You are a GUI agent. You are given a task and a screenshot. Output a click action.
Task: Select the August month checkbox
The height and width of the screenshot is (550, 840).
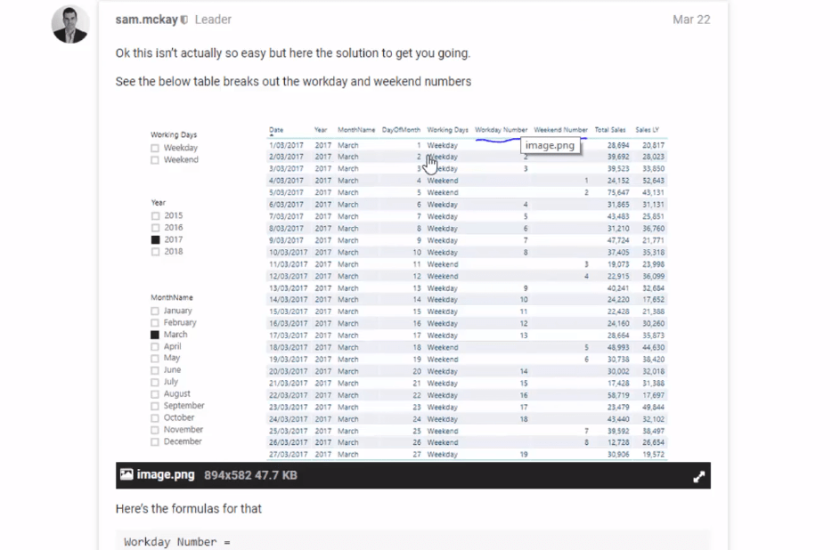click(x=155, y=393)
